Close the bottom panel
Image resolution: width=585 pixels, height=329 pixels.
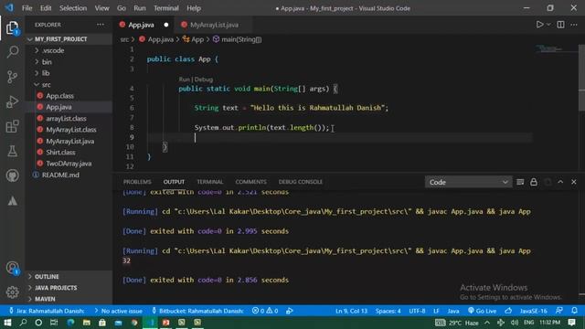point(574,182)
